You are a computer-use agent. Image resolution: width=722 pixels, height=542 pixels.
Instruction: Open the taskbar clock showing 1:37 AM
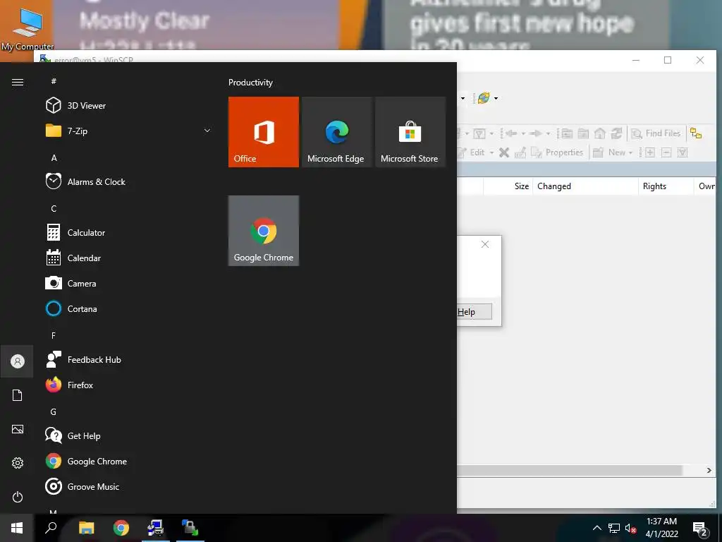point(661,528)
